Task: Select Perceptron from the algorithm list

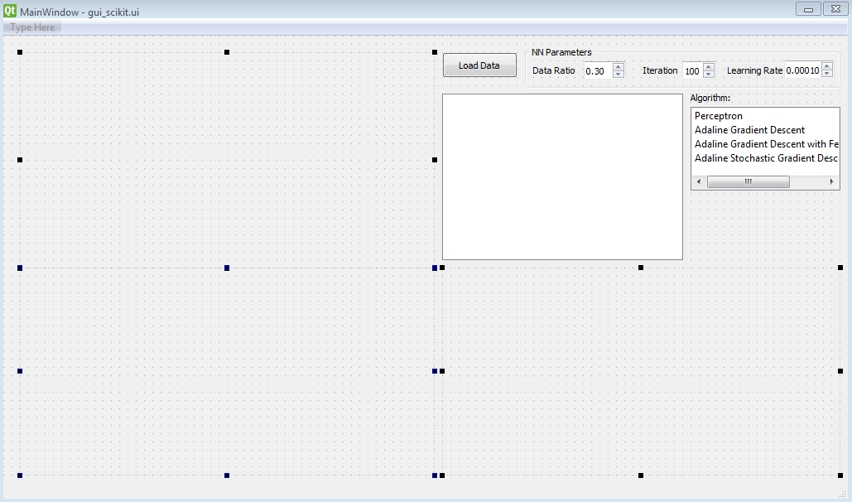Action: pos(718,116)
